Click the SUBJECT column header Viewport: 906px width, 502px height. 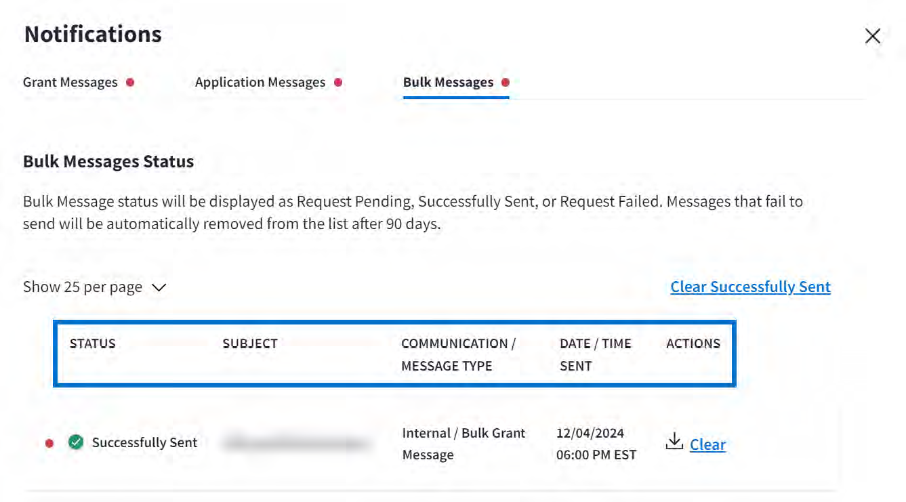pyautogui.click(x=250, y=343)
